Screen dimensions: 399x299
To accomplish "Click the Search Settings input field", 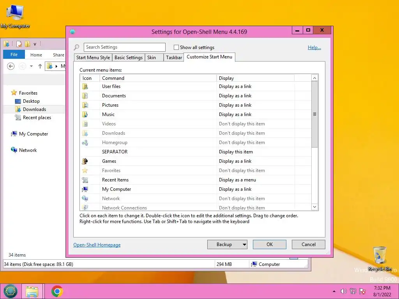I will pos(124,47).
